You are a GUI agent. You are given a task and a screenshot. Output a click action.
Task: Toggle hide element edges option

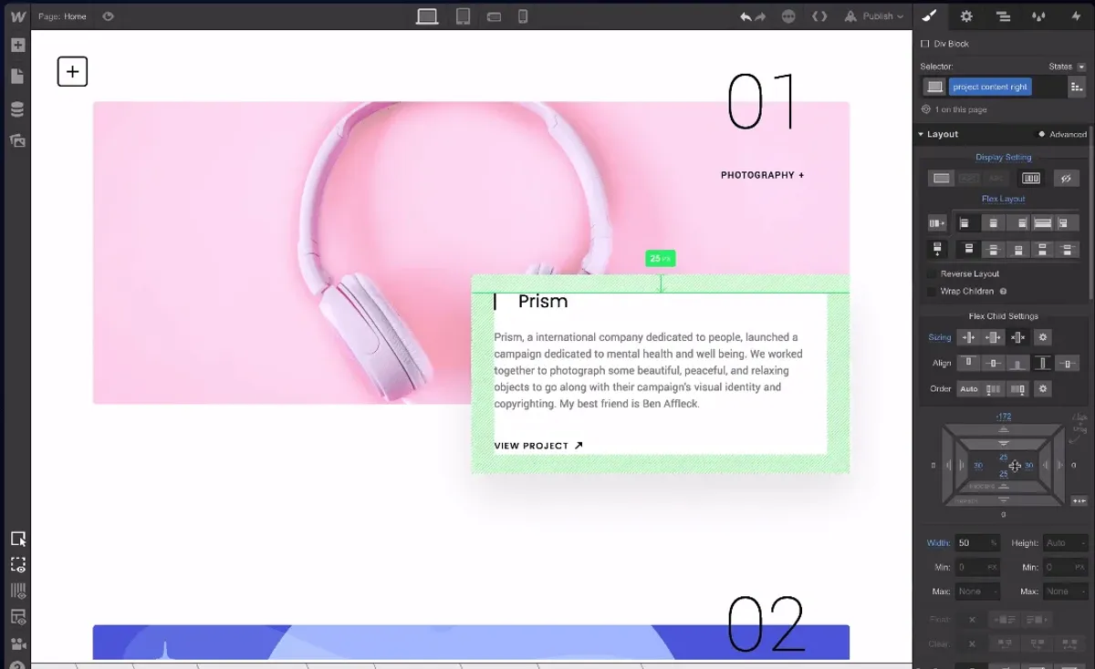(17, 565)
